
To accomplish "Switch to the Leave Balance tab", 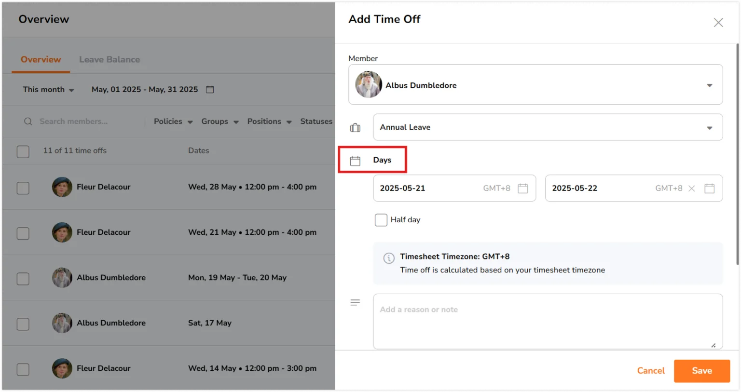I will tap(110, 59).
